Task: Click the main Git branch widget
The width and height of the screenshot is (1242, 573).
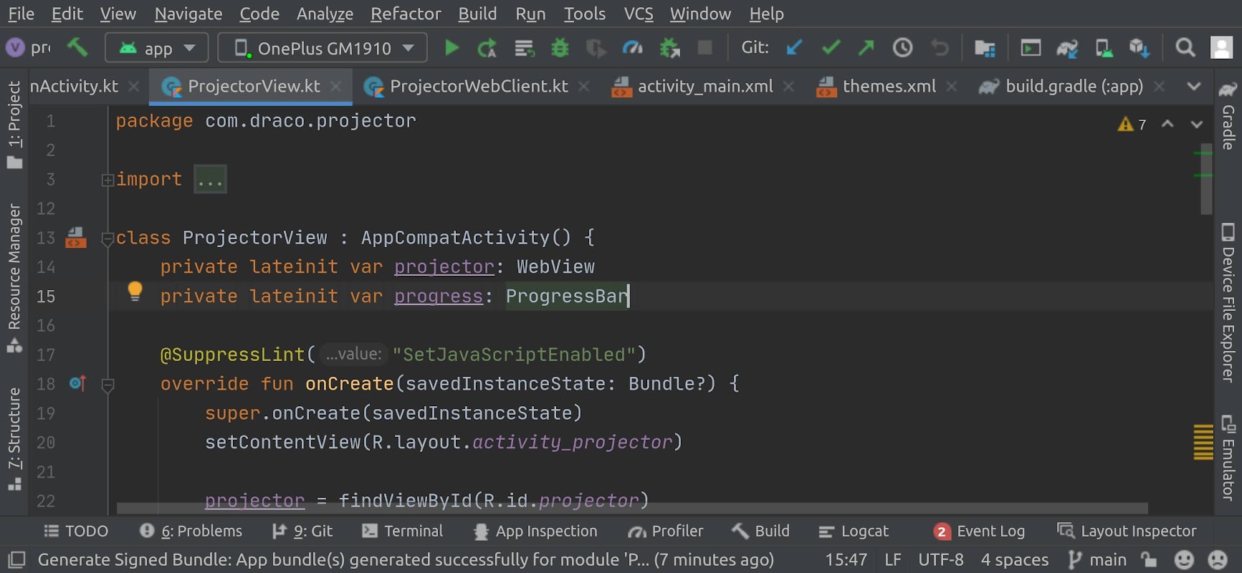Action: [x=1098, y=559]
